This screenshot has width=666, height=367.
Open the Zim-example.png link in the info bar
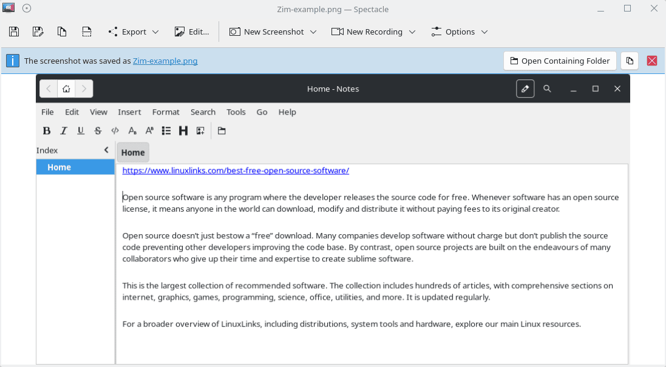tap(165, 61)
